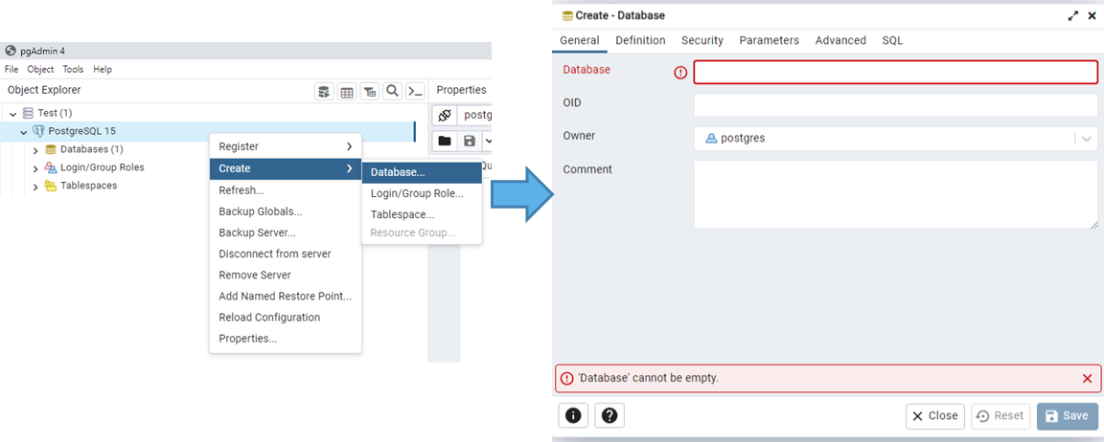Click the connection plug icon in Properties panel
This screenshot has width=1104, height=442.
[x=445, y=115]
